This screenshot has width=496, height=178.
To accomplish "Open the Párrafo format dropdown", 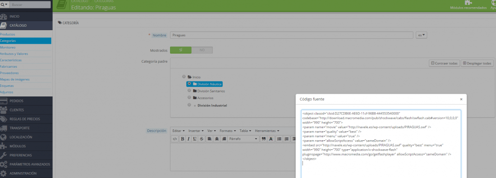I will 243,139.
